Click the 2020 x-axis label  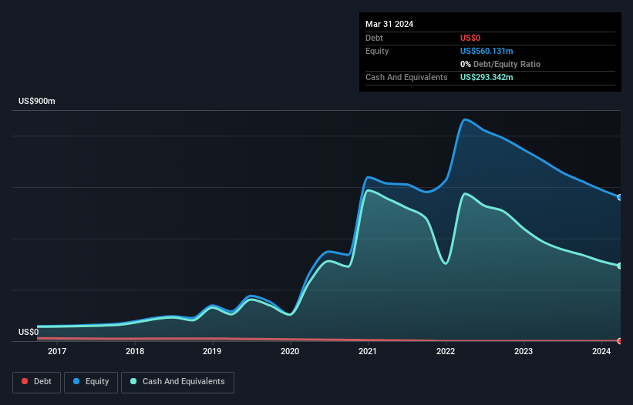290,351
